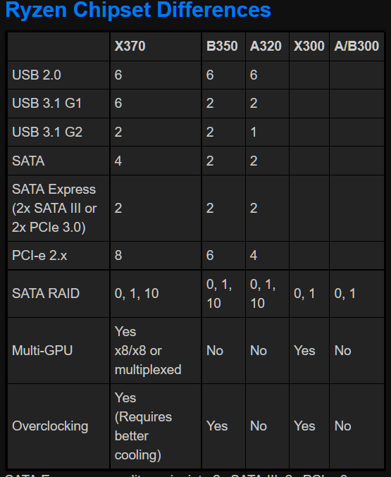Click the USB 3.1 G2 row label

pyautogui.click(x=47, y=132)
